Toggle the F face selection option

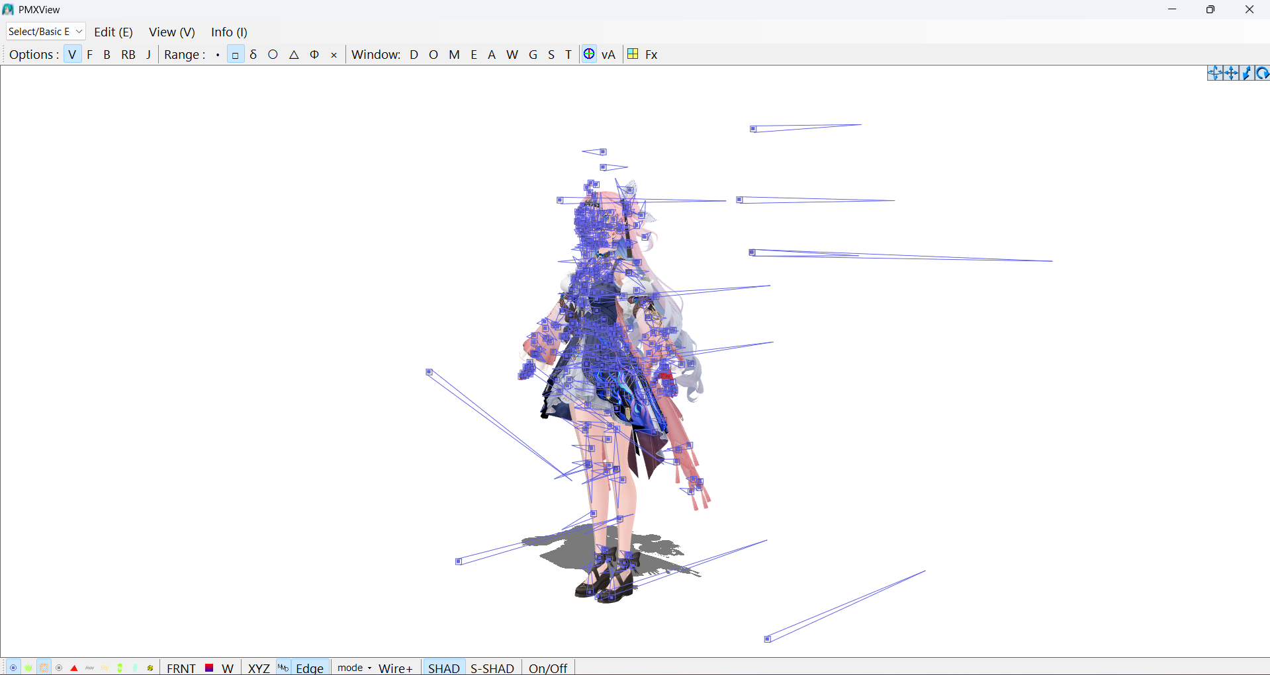click(90, 54)
